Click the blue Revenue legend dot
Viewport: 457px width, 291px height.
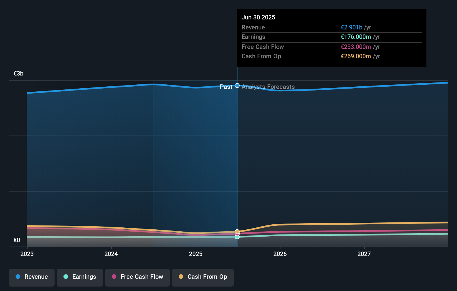[x=17, y=277]
